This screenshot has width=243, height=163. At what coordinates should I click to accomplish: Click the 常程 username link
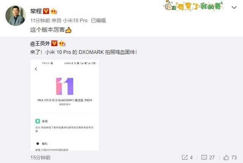[x=36, y=11]
